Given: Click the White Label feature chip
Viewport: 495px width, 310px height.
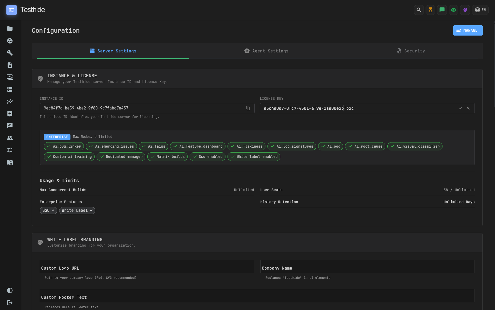Looking at the screenshot, I should click(77, 211).
